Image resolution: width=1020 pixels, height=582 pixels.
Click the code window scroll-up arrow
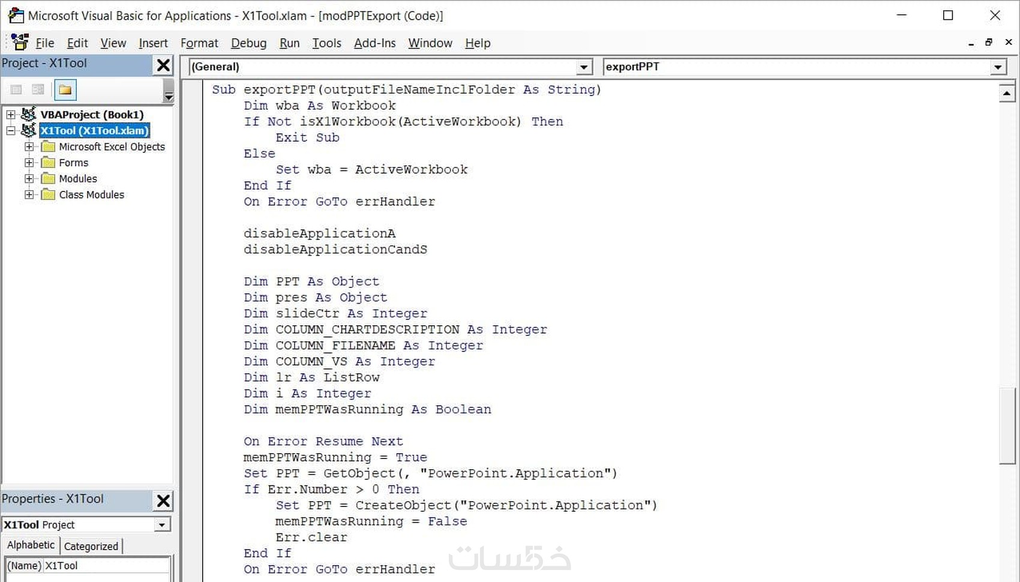(1006, 94)
